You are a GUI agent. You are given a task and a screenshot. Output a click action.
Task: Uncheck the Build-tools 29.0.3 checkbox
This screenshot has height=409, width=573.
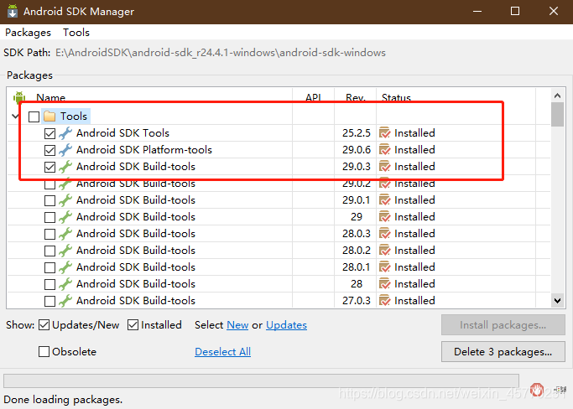(49, 168)
